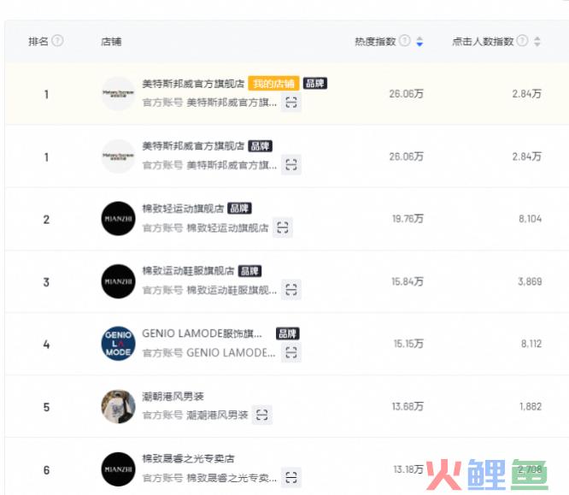569x495 pixels.
Task: Click scan icon for 棉致运动鞋服旗舰店
Action: point(291,290)
